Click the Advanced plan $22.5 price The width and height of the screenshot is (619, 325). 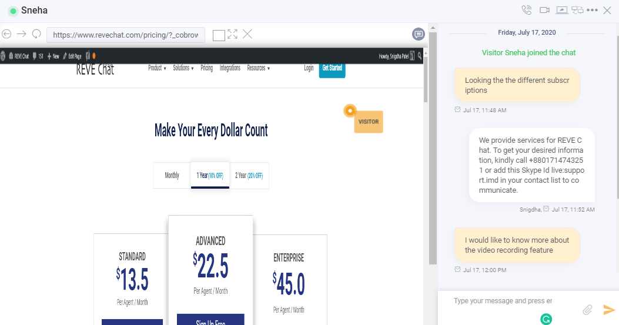pos(210,264)
